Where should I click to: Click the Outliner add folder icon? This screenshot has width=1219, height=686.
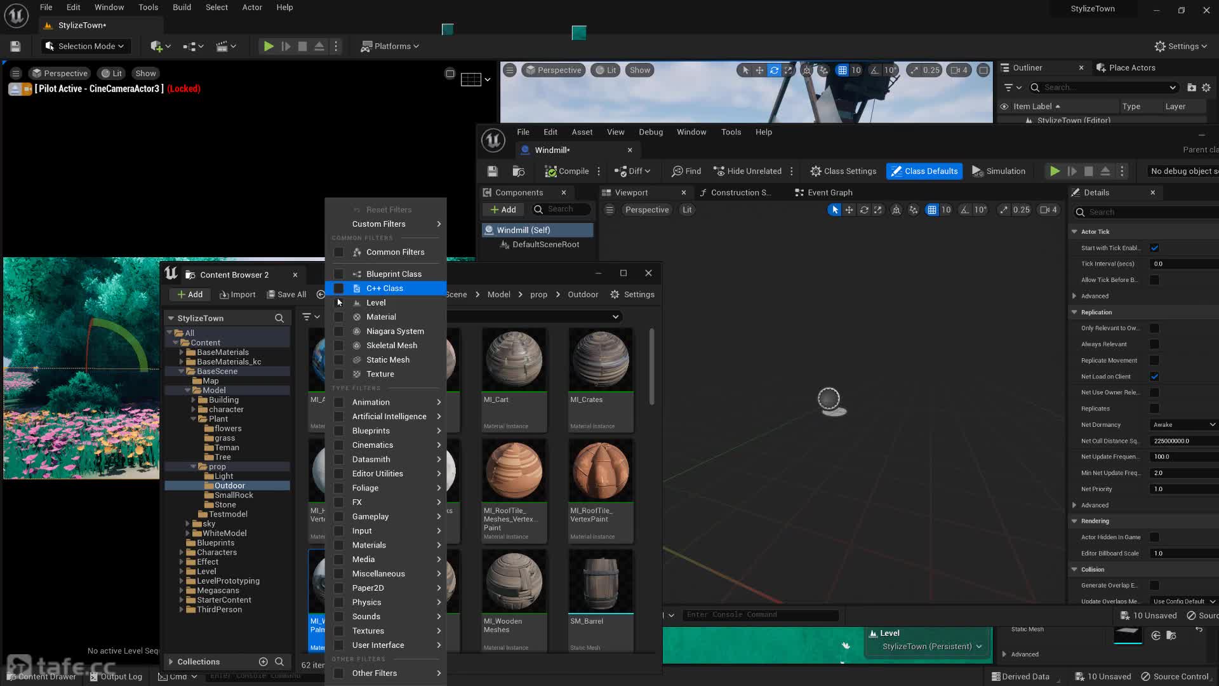pyautogui.click(x=1192, y=88)
